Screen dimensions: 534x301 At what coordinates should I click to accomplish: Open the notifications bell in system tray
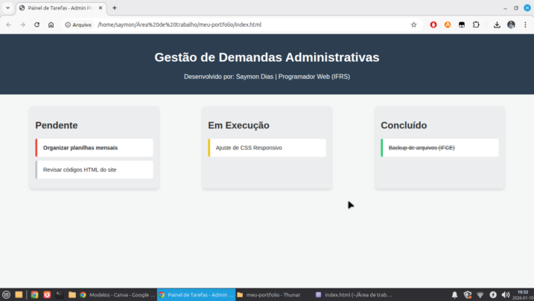click(x=454, y=295)
